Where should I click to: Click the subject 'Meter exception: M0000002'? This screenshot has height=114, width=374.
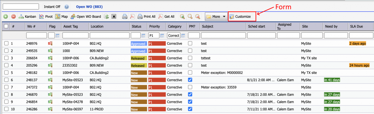(x=222, y=73)
